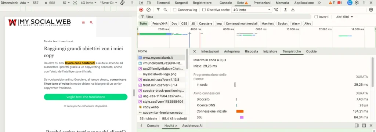The image size is (376, 132).
Task: Enable the Disattiva cache checkbox
Action: point(204,10)
